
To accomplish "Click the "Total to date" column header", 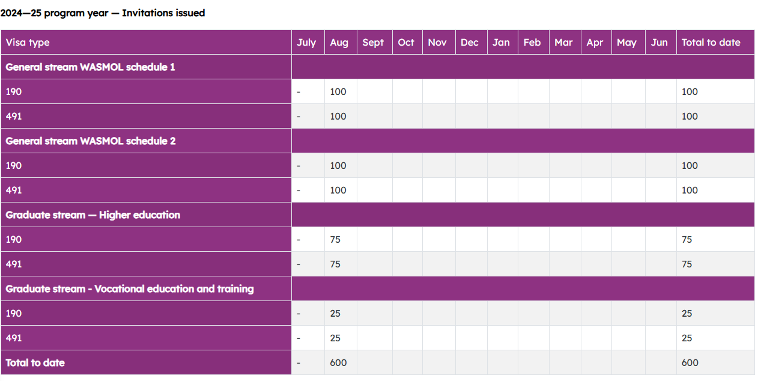I will [711, 43].
